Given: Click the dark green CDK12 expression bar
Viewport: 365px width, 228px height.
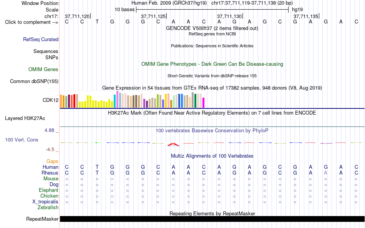Looking at the screenshot, I should coord(196,101).
